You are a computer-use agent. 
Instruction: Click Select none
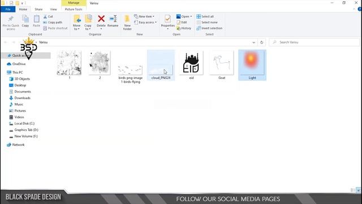point(207,23)
